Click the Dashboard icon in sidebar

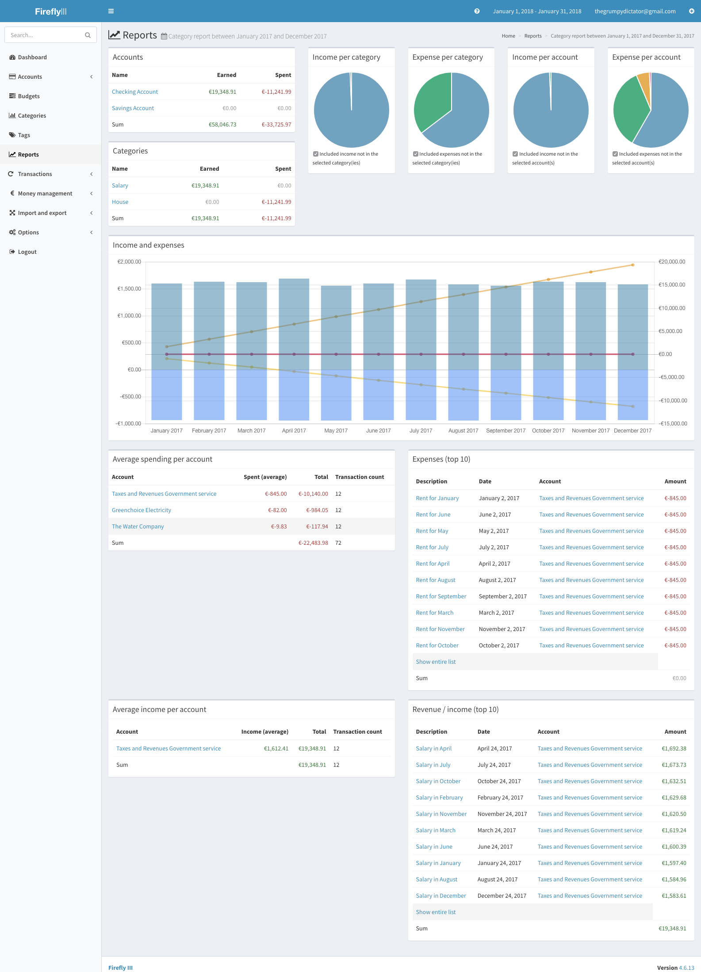coord(12,57)
